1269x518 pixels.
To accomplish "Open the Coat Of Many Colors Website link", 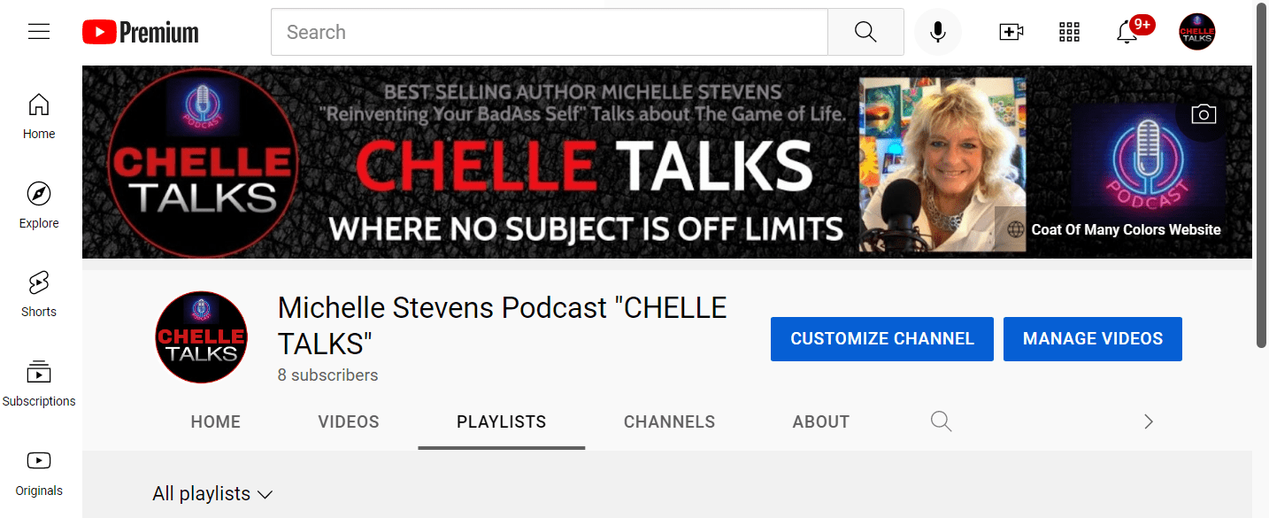I will [x=1126, y=230].
